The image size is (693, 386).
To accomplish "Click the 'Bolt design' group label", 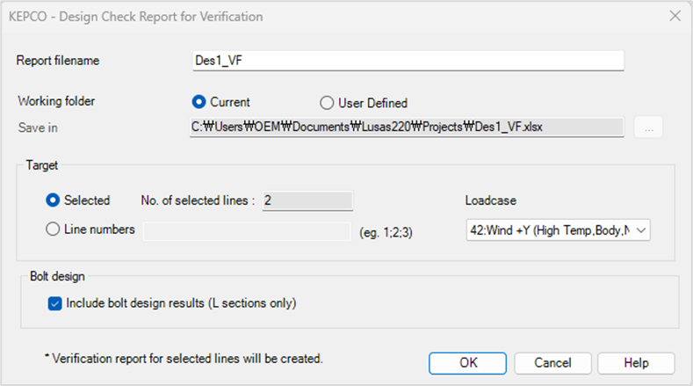I will click(56, 276).
